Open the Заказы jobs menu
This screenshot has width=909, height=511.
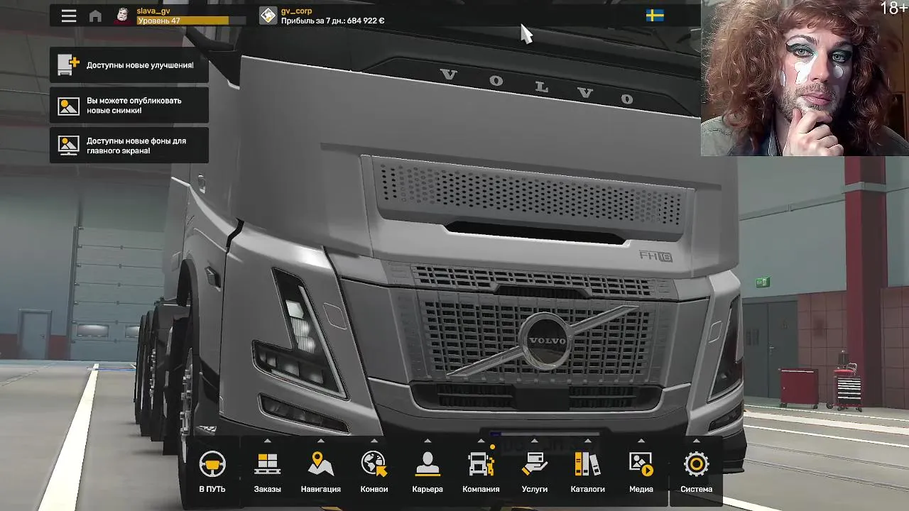click(x=267, y=471)
